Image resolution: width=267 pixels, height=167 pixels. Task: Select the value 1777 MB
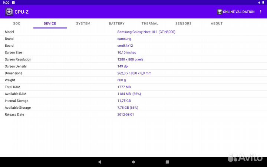[124, 87]
